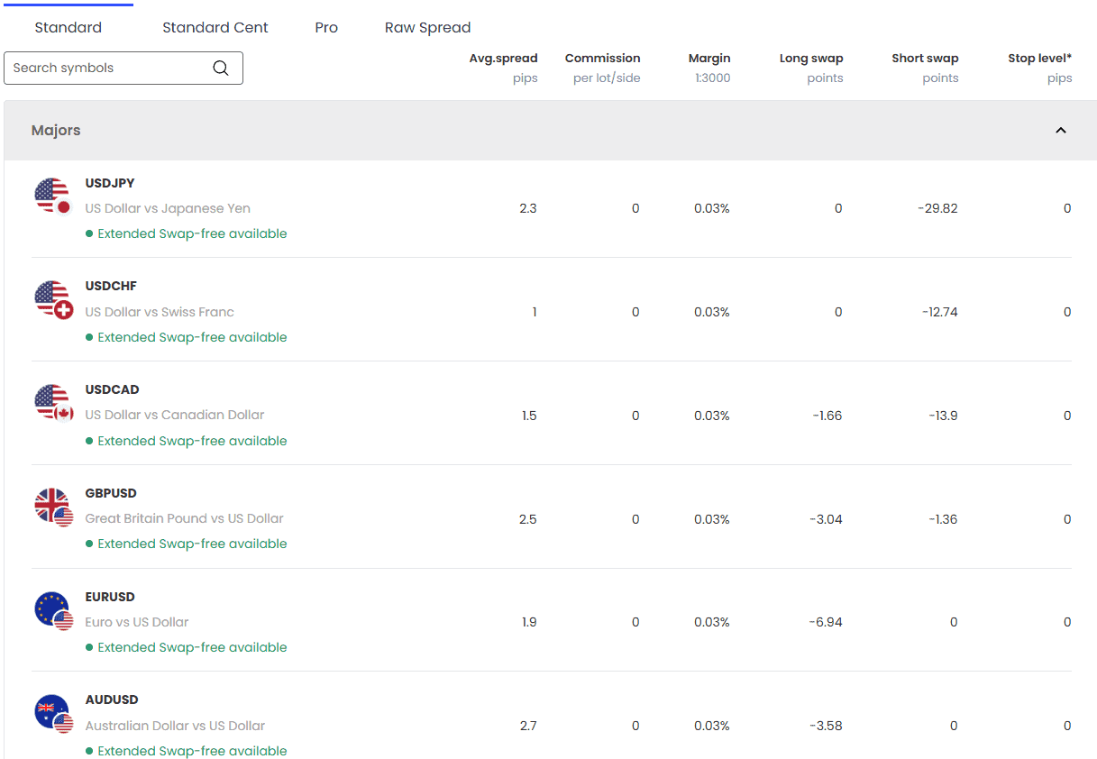Click the USDCAD symbol name

(x=112, y=389)
